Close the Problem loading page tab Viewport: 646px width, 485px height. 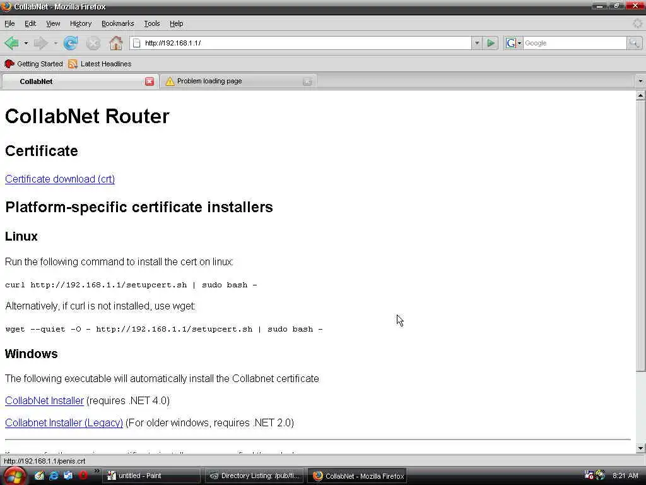point(307,81)
